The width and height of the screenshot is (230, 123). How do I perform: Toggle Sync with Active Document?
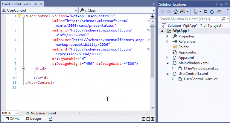[205, 12]
